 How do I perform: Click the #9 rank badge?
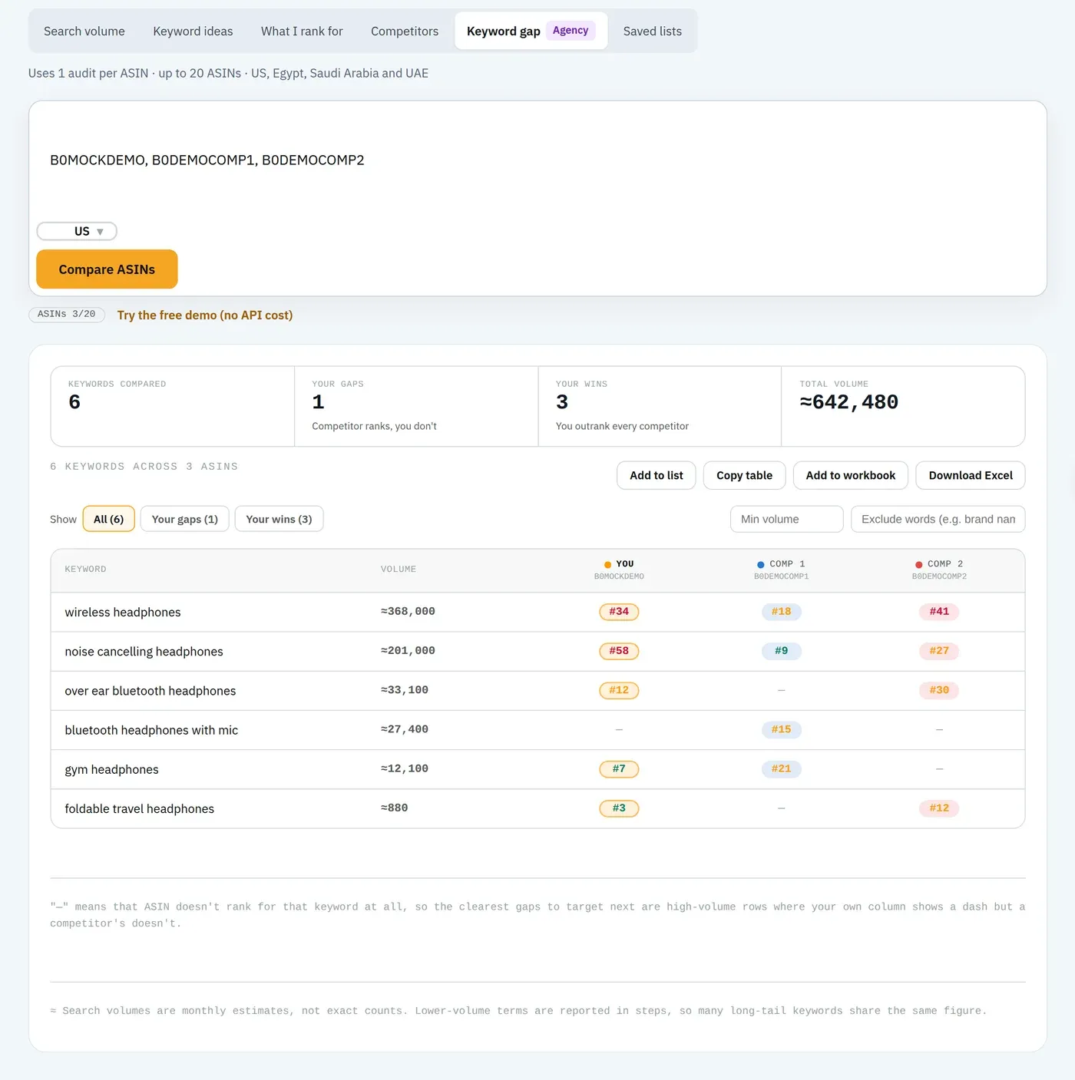[x=781, y=651]
